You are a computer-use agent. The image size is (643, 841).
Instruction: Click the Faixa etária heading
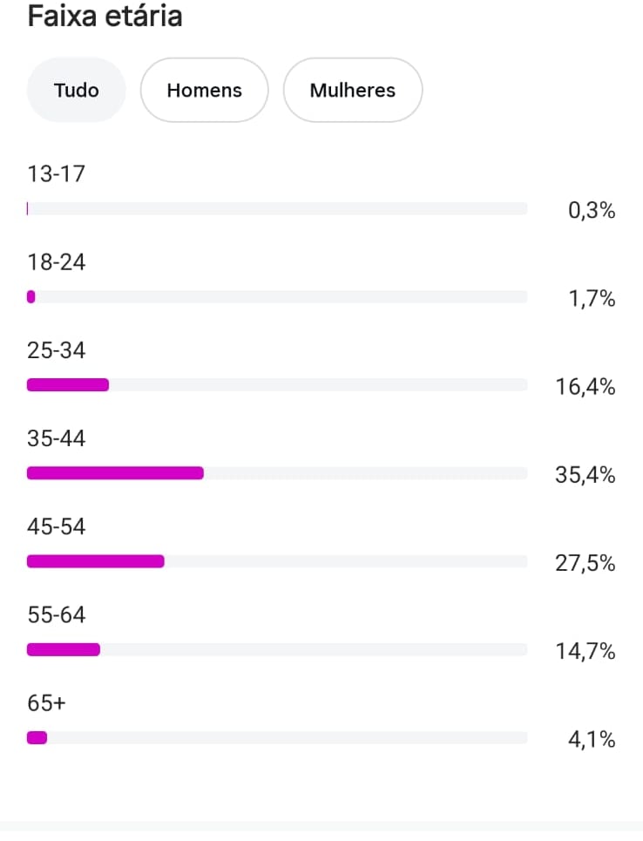[105, 17]
